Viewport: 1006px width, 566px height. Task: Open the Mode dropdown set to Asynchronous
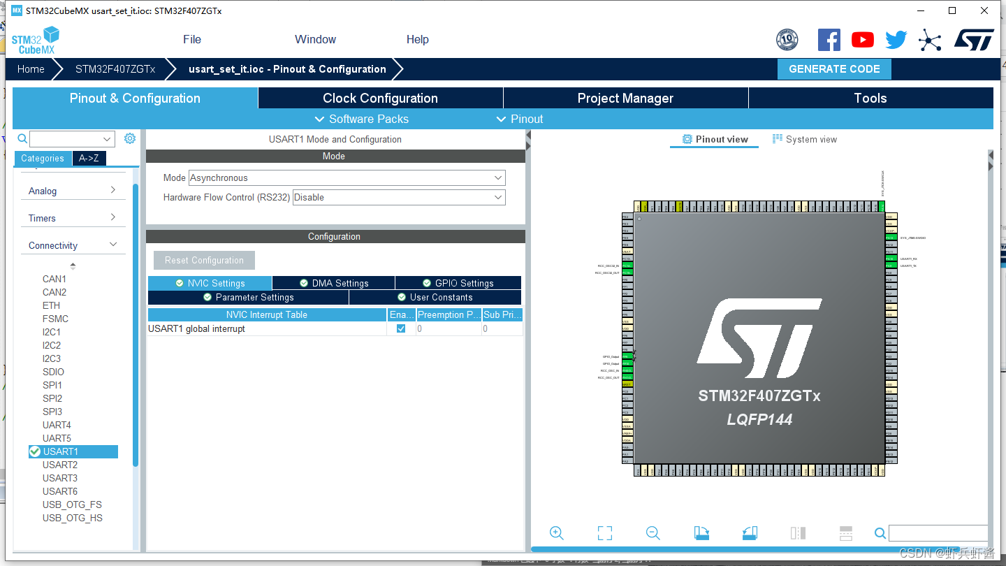347,177
